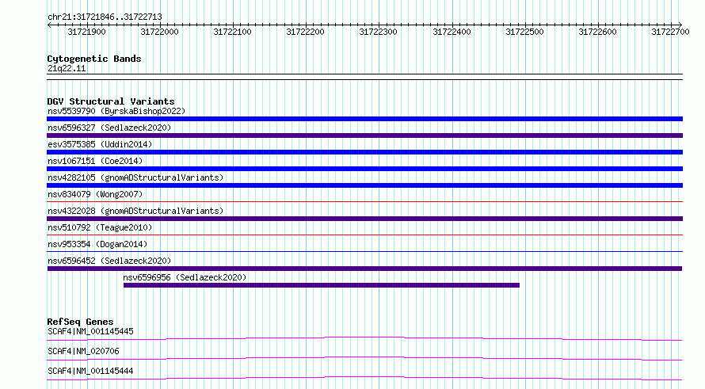Click the blue bar under nsv4282105 label
The width and height of the screenshot is (705, 389).
[x=364, y=185]
